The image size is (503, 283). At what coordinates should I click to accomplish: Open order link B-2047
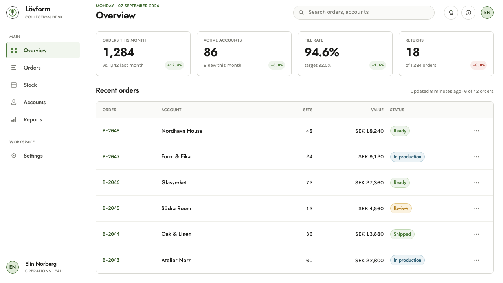pyautogui.click(x=111, y=157)
